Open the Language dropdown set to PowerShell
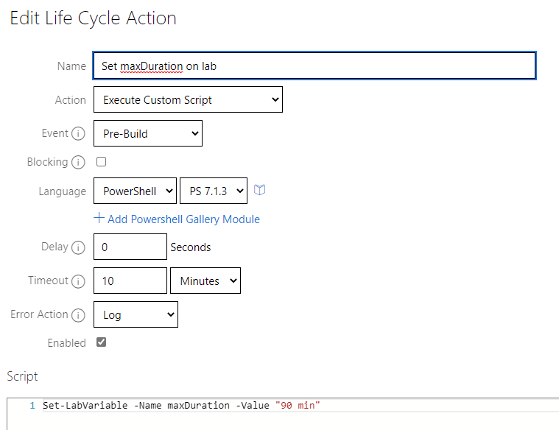The image size is (559, 430). tap(136, 191)
